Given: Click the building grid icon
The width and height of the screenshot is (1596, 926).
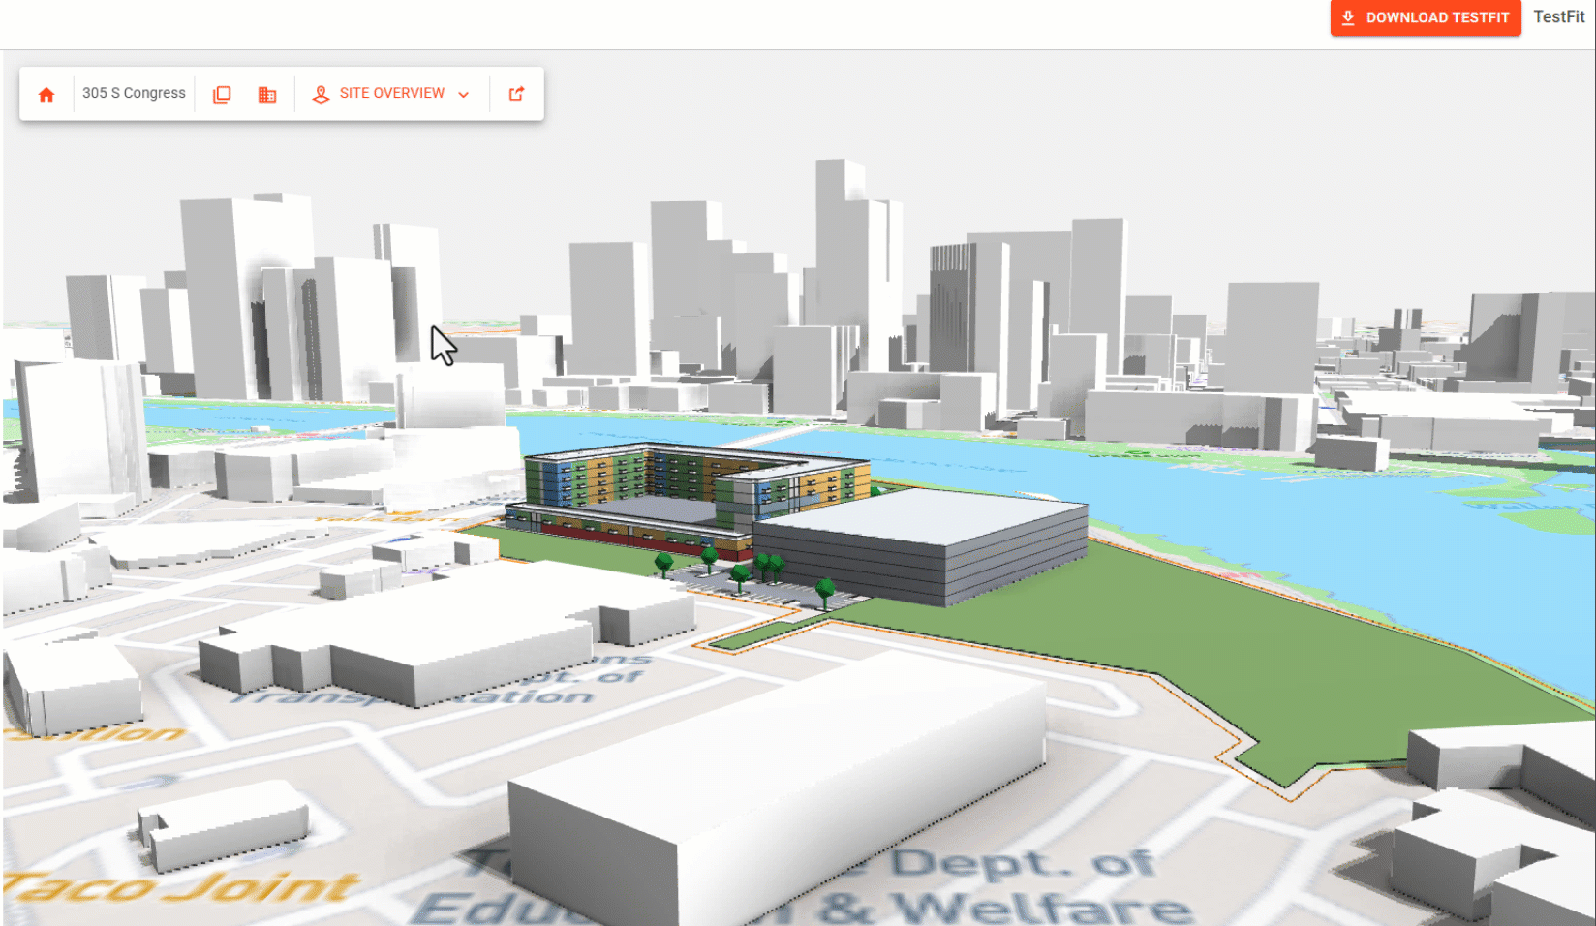Looking at the screenshot, I should tap(267, 94).
